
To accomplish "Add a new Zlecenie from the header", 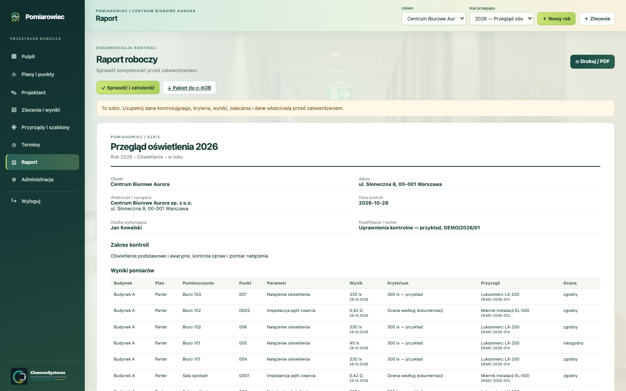I will (x=597, y=19).
